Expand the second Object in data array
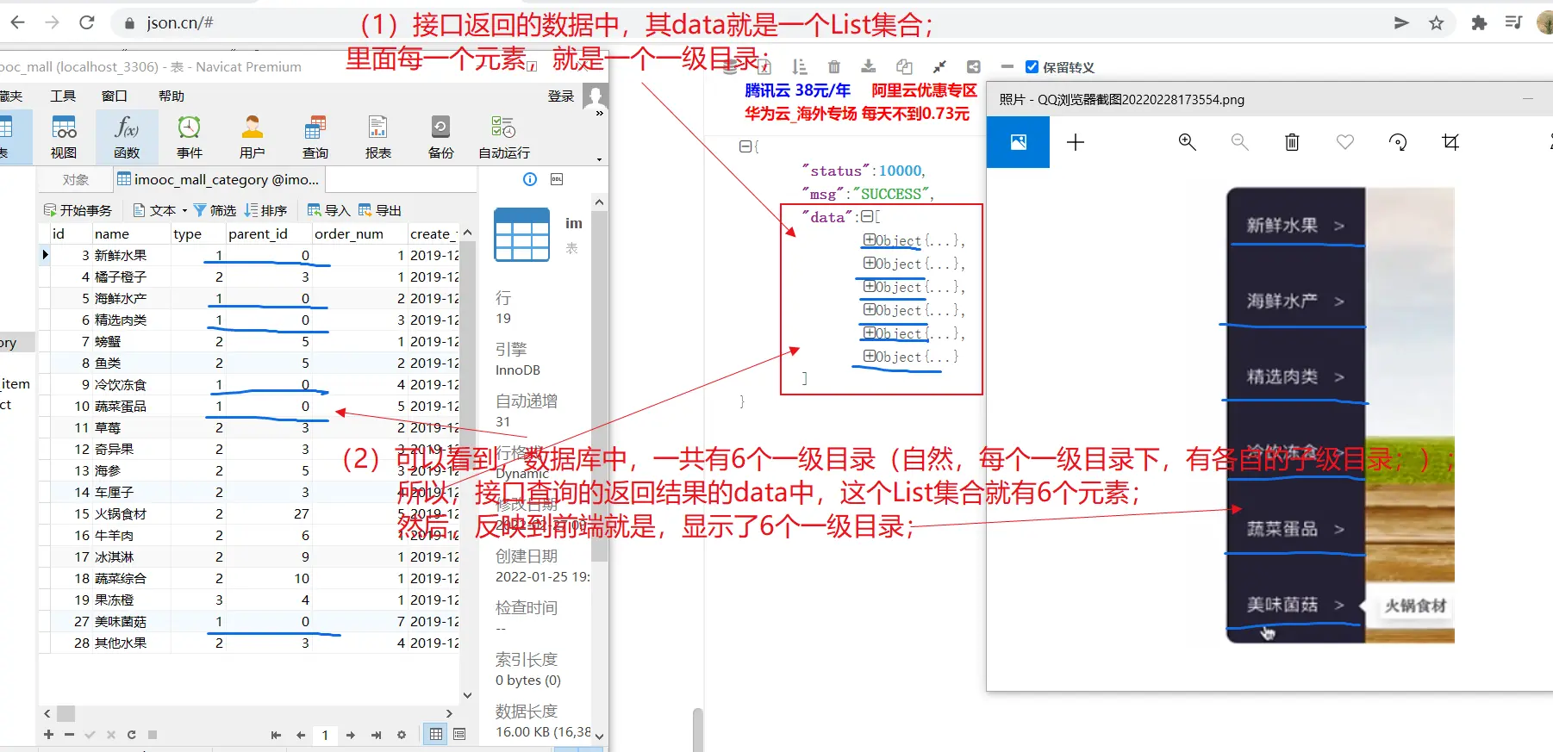The height and width of the screenshot is (752, 1553). point(870,263)
